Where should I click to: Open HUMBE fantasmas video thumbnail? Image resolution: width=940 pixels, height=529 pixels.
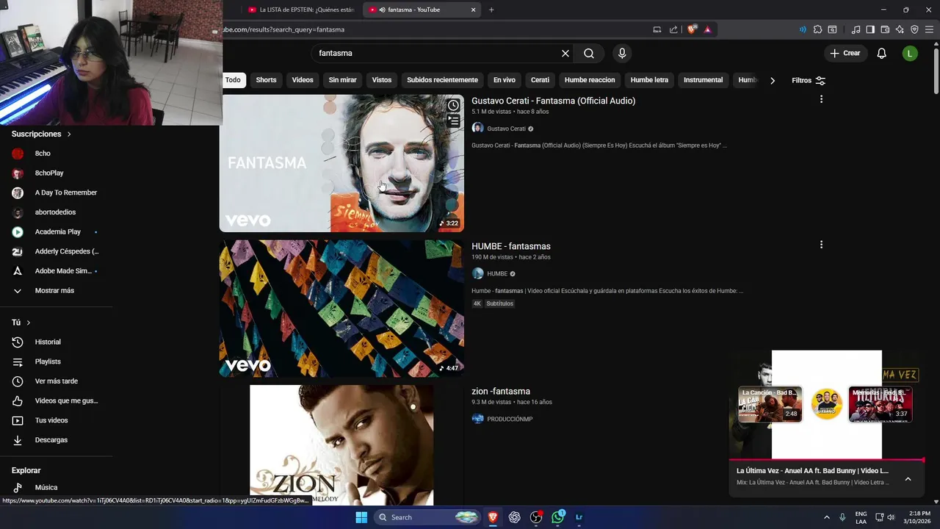click(x=341, y=309)
